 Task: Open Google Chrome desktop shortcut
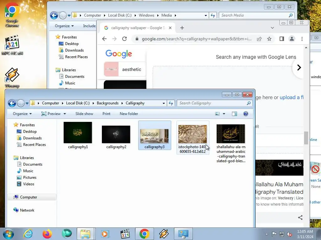(x=12, y=15)
